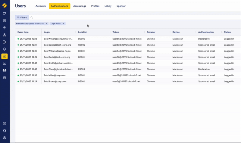Select the Bob.Davis@tech-corp.org login
Screen dimensions: 241x143
coord(57,57)
